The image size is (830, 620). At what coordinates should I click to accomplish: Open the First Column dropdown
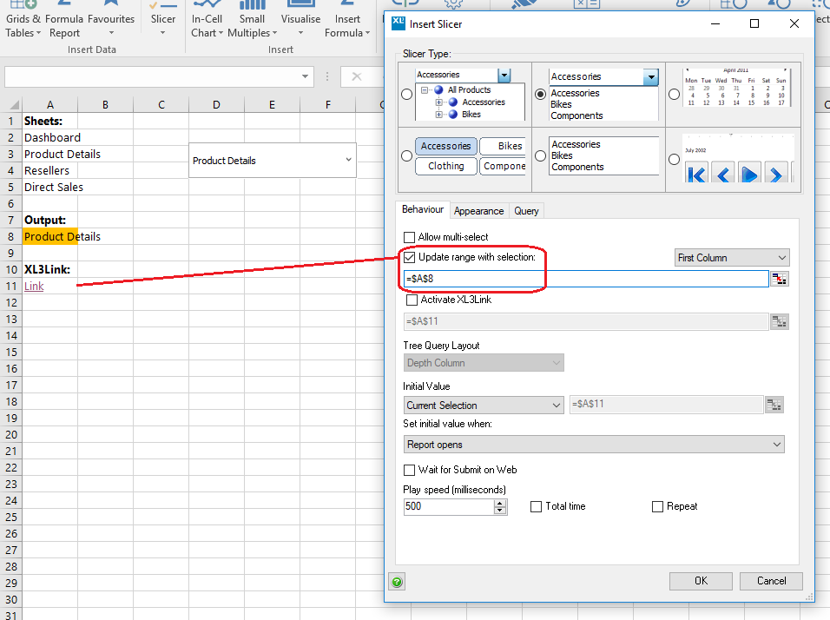732,258
